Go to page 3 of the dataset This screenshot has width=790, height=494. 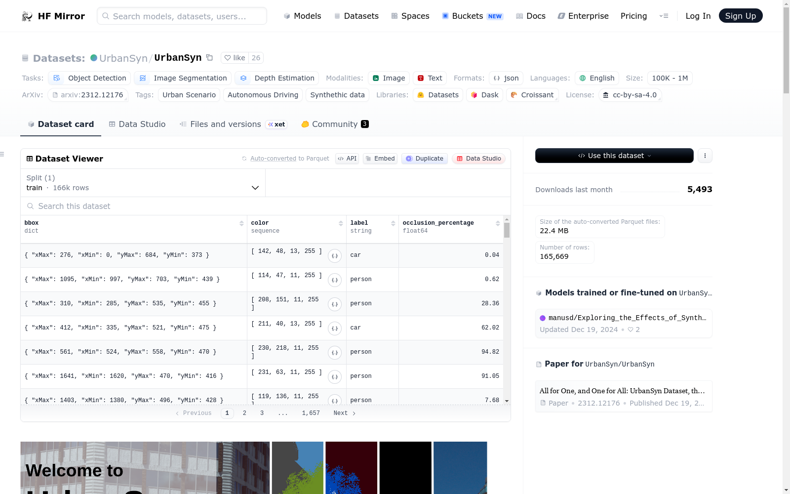[262, 413]
